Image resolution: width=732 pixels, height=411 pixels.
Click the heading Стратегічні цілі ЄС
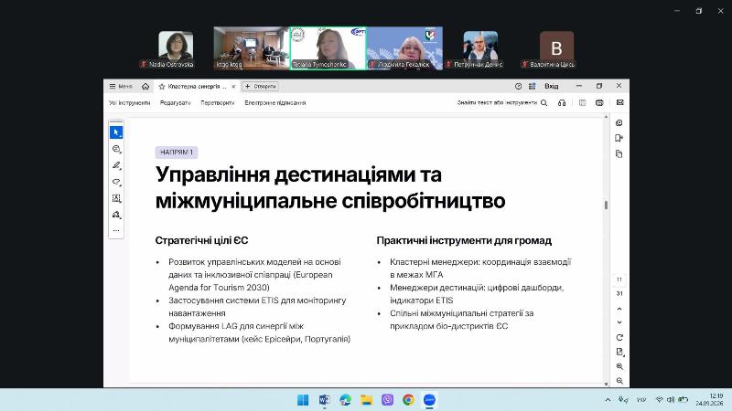coord(201,240)
